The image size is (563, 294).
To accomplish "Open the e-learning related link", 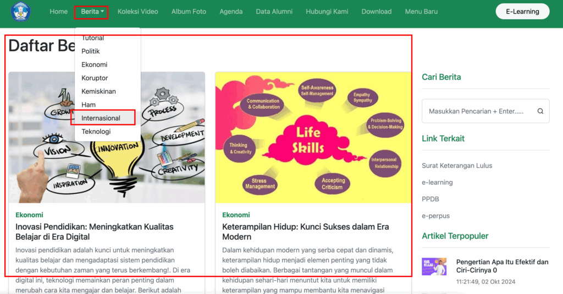I will 437,182.
